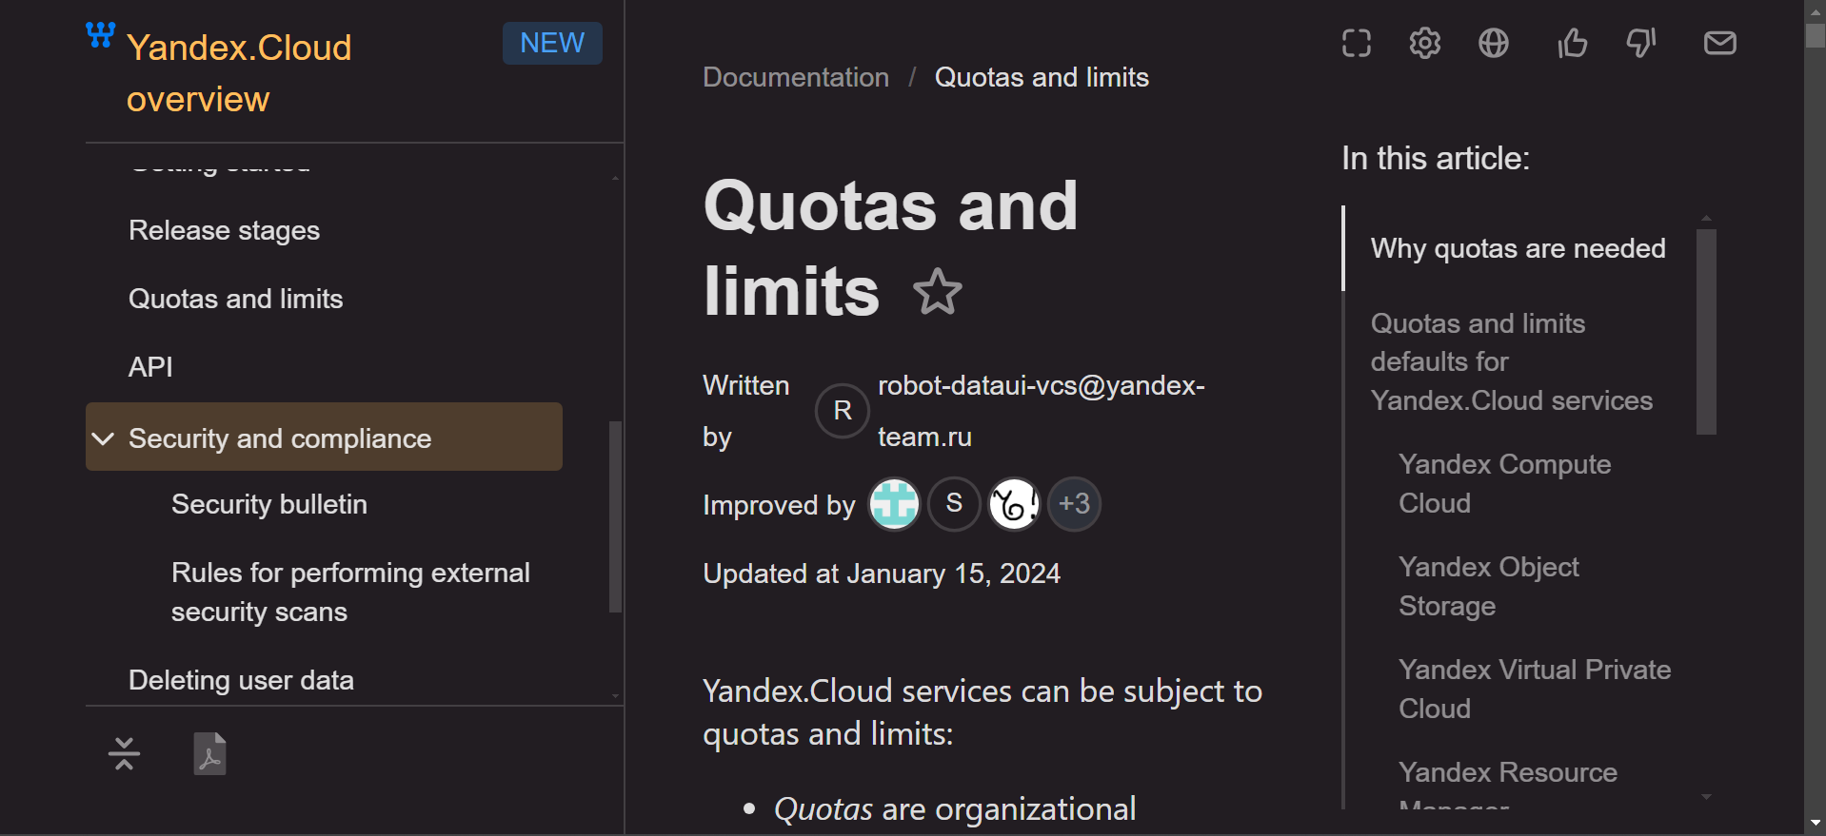The height and width of the screenshot is (836, 1826).
Task: Collapse the Security and compliance chevron
Action: point(103,438)
